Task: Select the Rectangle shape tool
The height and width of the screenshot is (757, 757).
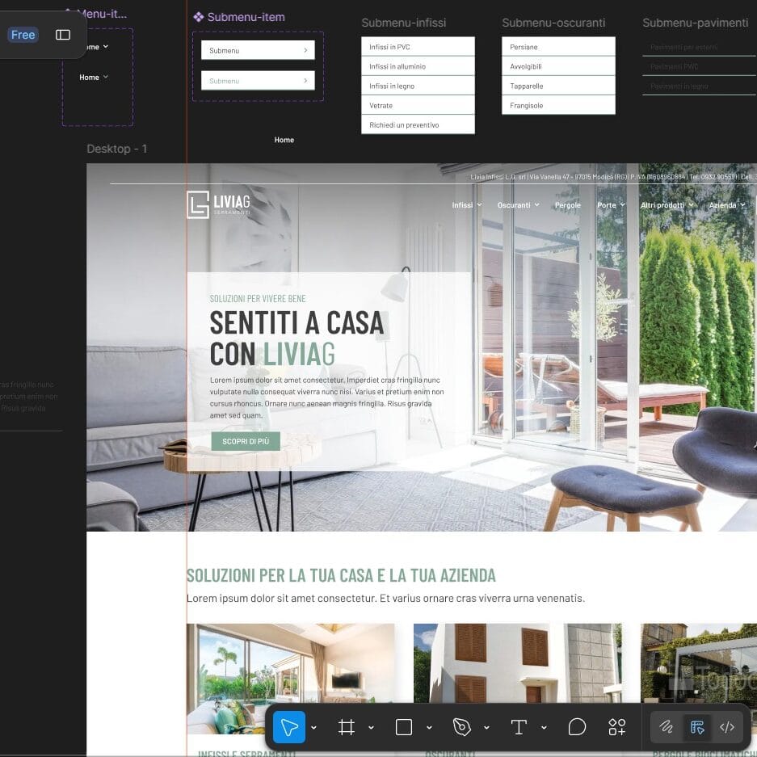Action: click(x=404, y=727)
